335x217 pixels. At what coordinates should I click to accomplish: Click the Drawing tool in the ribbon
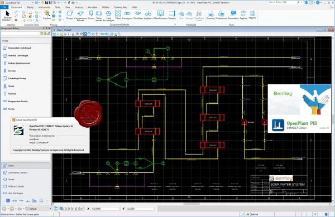pyautogui.click(x=210, y=15)
